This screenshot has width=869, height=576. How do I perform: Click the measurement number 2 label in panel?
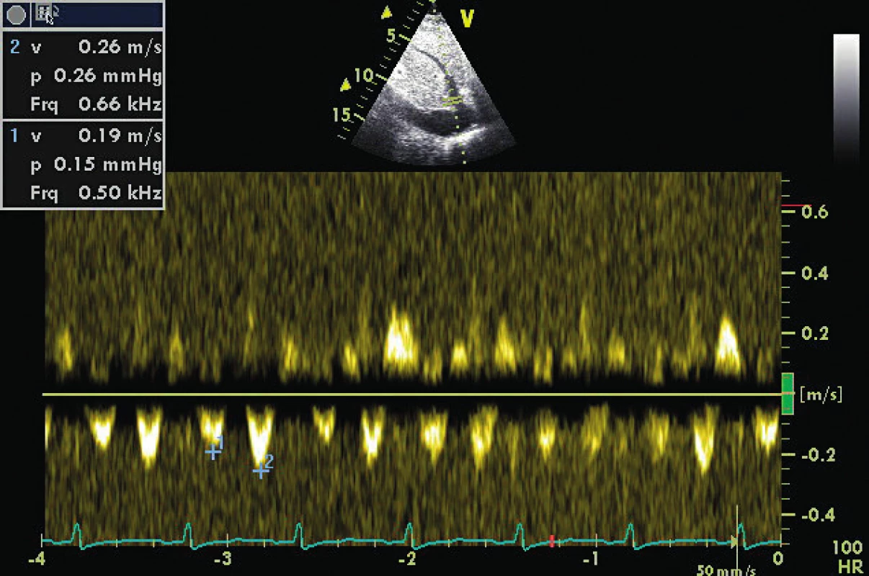[x=15, y=48]
